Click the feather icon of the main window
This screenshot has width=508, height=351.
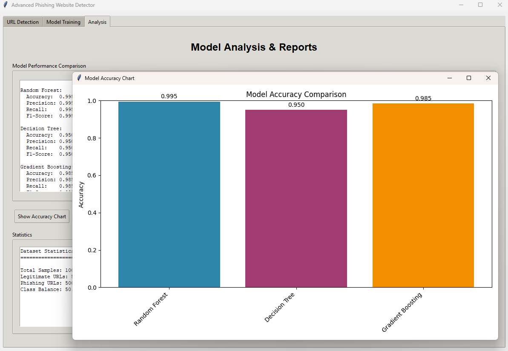[x=6, y=5]
